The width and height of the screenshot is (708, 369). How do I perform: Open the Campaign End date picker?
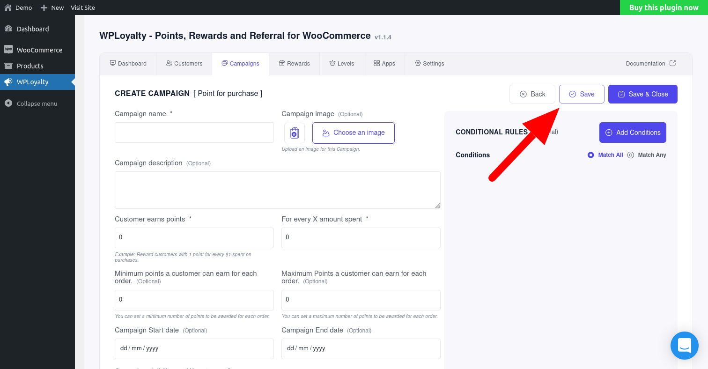tap(361, 349)
